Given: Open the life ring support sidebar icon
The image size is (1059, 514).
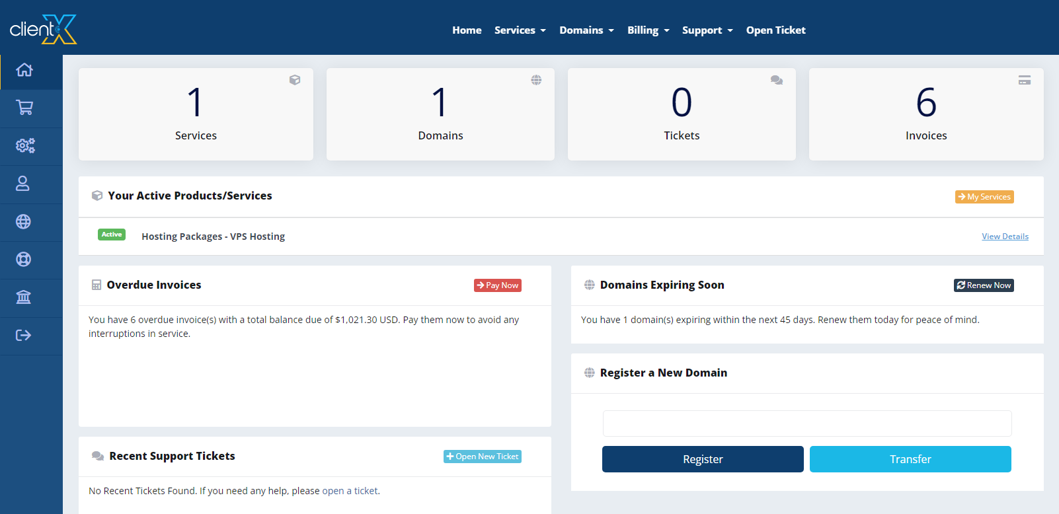Looking at the screenshot, I should click(x=23, y=259).
